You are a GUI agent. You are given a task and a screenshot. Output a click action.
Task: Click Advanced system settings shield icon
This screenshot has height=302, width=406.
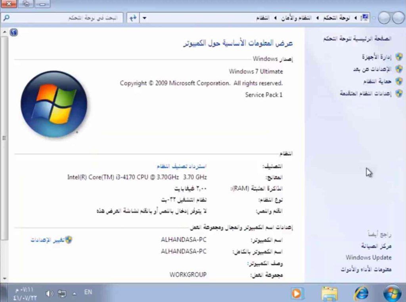pos(399,93)
